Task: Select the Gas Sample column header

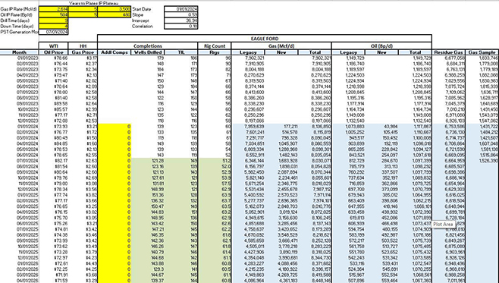Action: pyautogui.click(x=482, y=52)
